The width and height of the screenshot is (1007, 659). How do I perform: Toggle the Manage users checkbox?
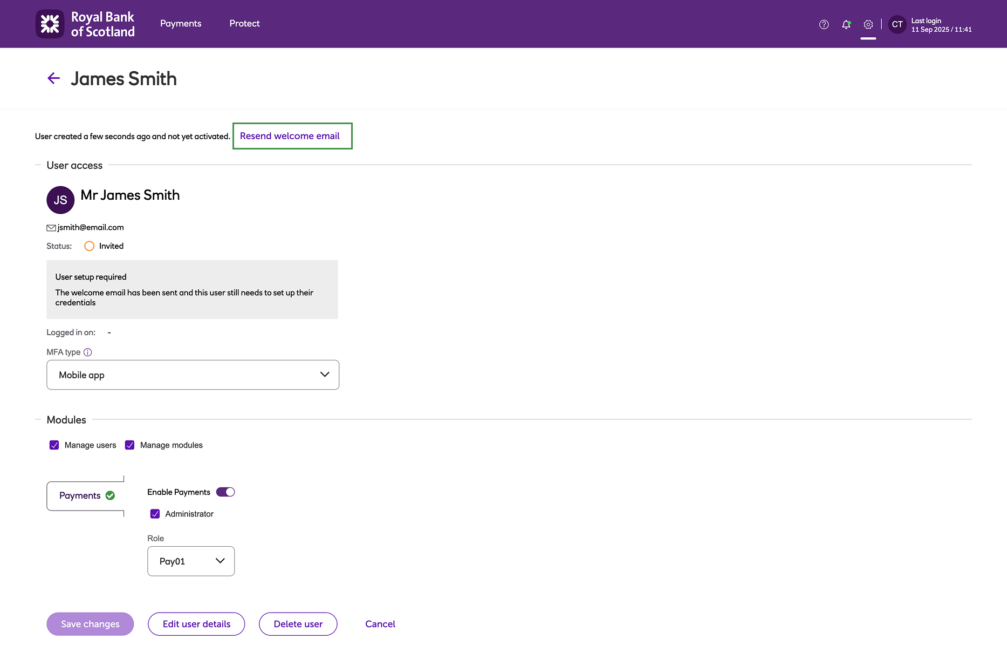point(54,445)
